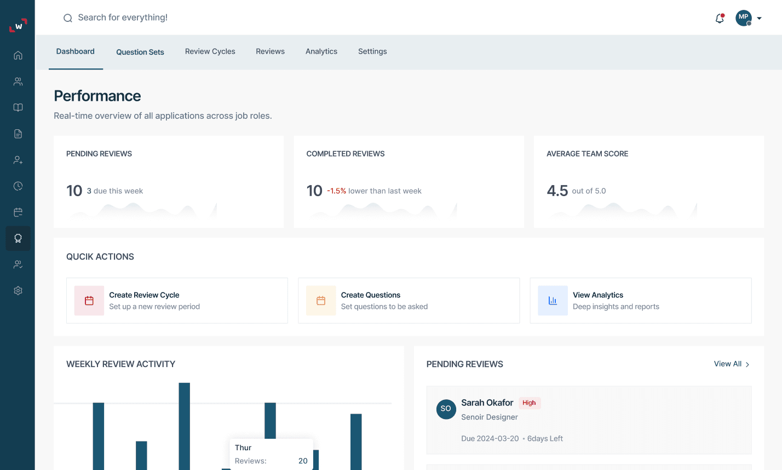Click View All on Pending Reviews

coord(727,364)
